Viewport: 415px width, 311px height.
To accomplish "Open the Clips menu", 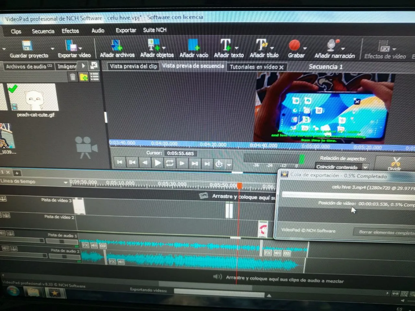I will click(x=16, y=31).
